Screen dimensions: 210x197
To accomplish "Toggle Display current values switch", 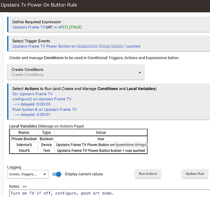I will point(57,174).
